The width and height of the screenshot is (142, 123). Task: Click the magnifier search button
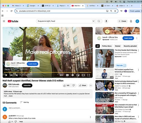point(99,21)
